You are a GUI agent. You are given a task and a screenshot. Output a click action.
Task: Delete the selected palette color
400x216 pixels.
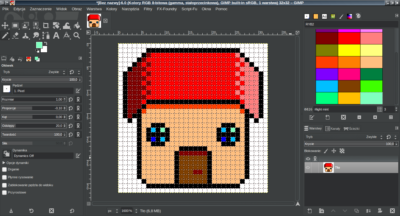click(x=343, y=117)
